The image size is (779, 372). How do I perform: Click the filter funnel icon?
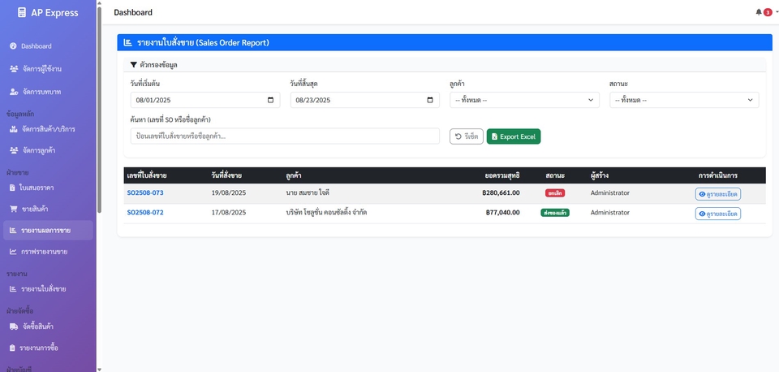pyautogui.click(x=134, y=64)
